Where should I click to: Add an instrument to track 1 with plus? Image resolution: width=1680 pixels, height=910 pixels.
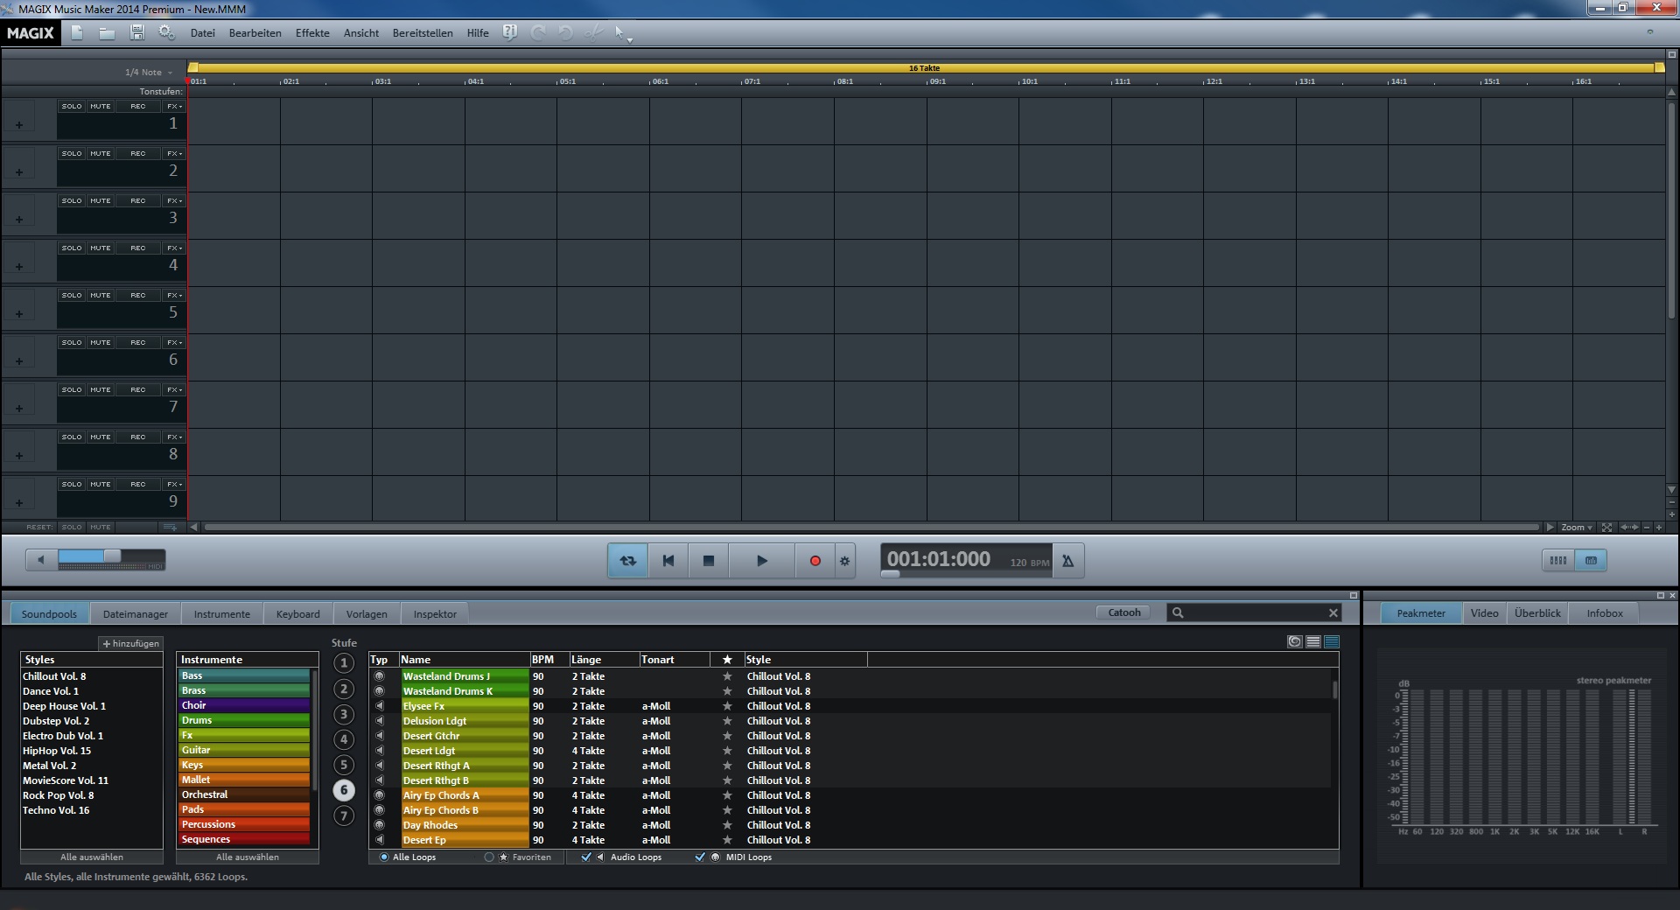[x=19, y=124]
